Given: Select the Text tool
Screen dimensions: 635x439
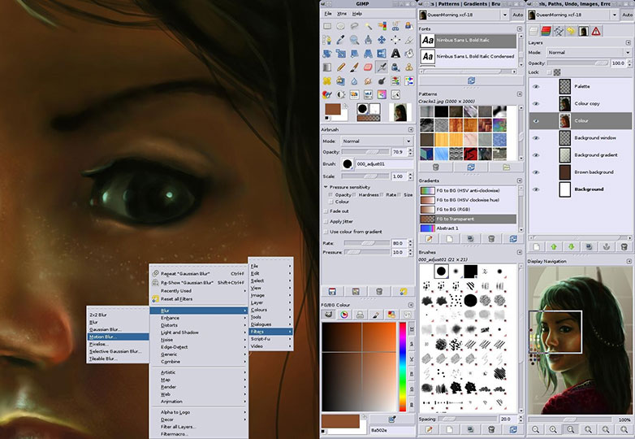Looking at the screenshot, I should click(x=395, y=53).
